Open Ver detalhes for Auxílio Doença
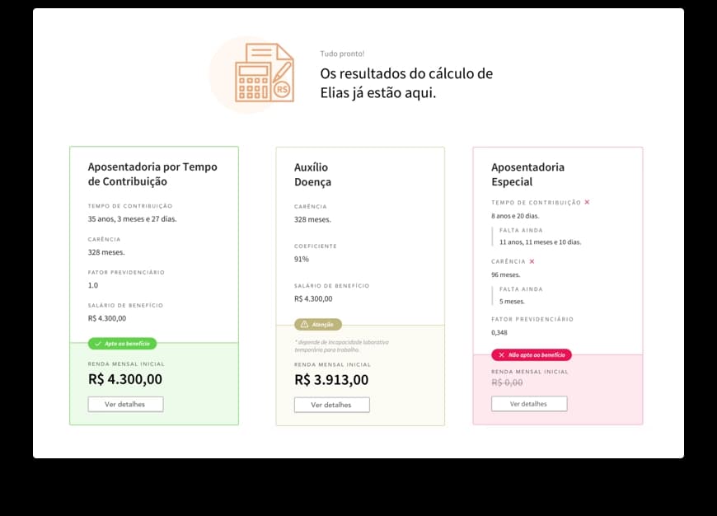Viewport: 717px width, 516px height. point(331,405)
